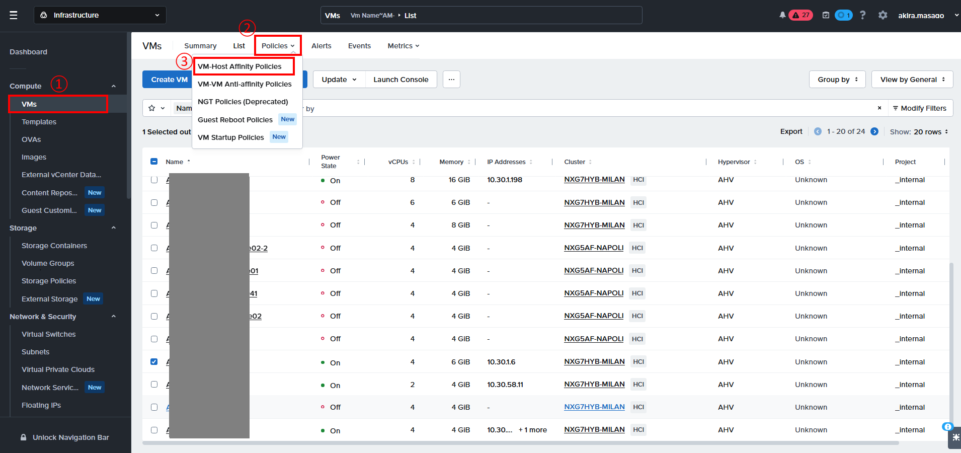Select VM-Host Affinity Policies
Screen dimensions: 961x453
pyautogui.click(x=239, y=66)
